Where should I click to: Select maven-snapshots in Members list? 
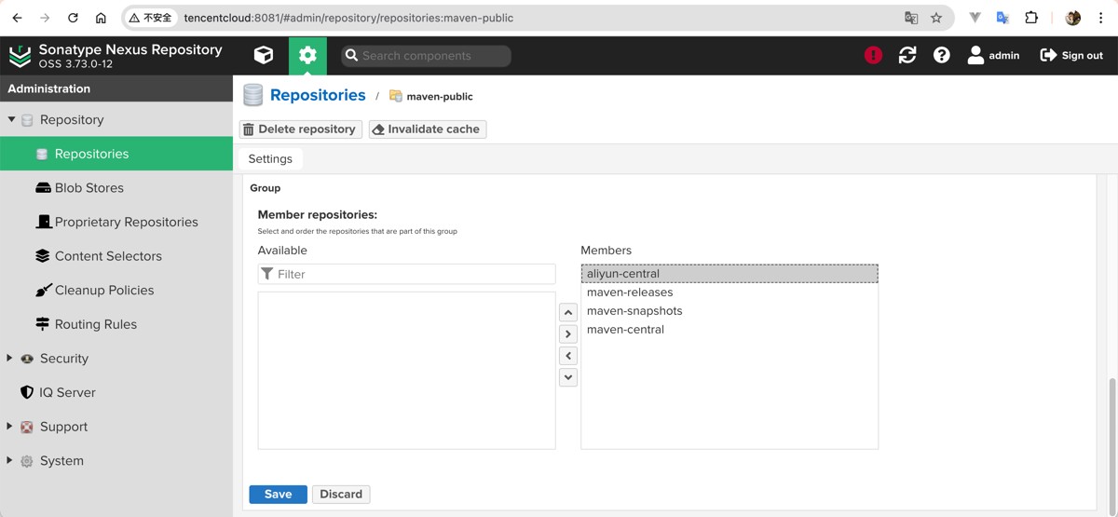634,311
